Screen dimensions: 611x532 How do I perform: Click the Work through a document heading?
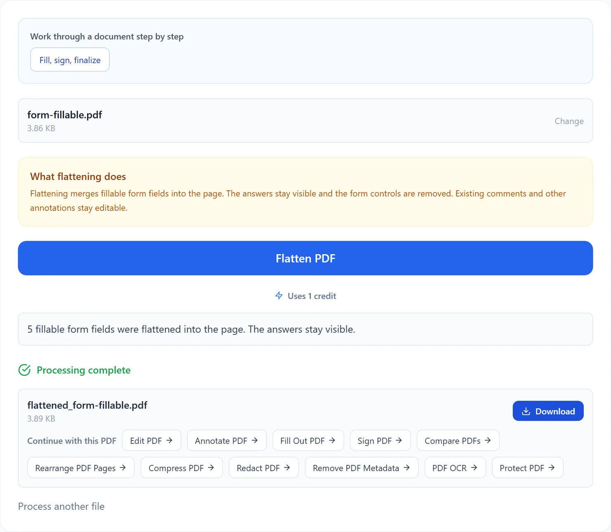(107, 36)
